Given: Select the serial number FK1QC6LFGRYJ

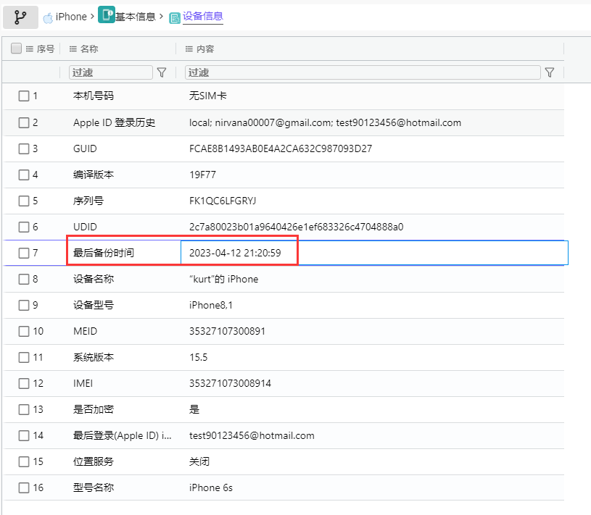Looking at the screenshot, I should (223, 201).
